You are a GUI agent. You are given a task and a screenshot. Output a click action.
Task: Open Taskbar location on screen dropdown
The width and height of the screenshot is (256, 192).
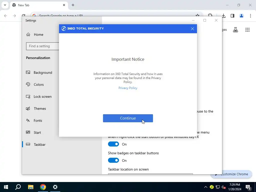150,174
